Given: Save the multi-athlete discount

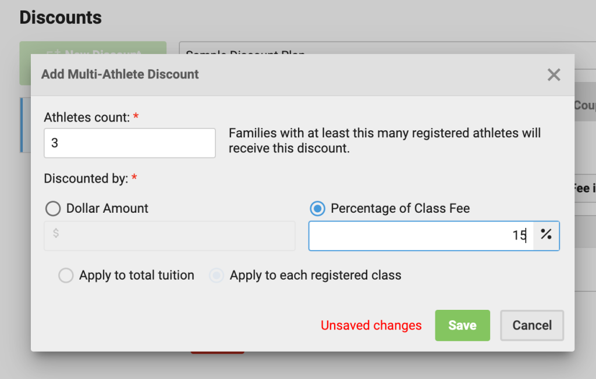Looking at the screenshot, I should click(462, 326).
